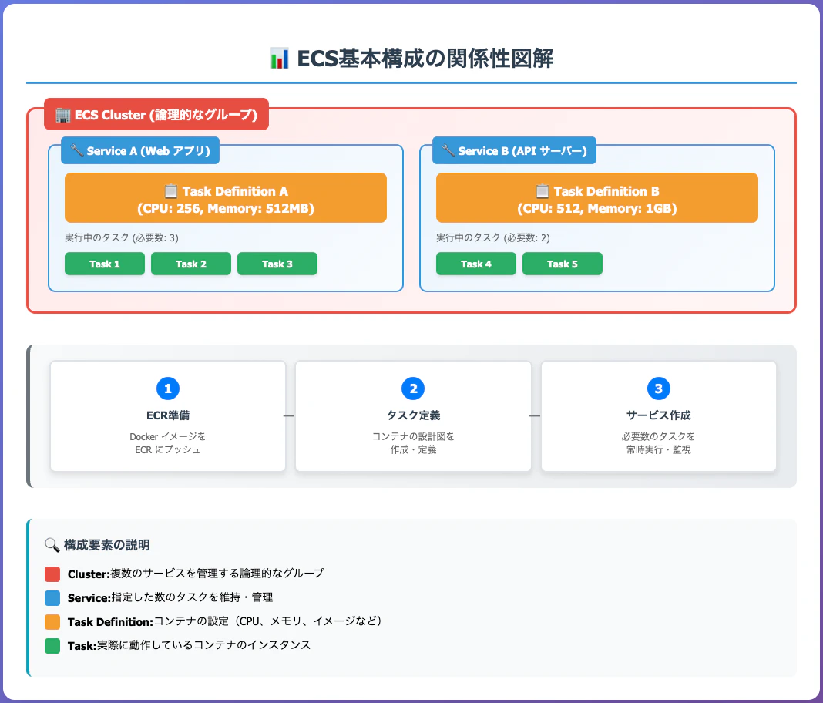
Task: Click step number 3 circle
Action: [659, 388]
